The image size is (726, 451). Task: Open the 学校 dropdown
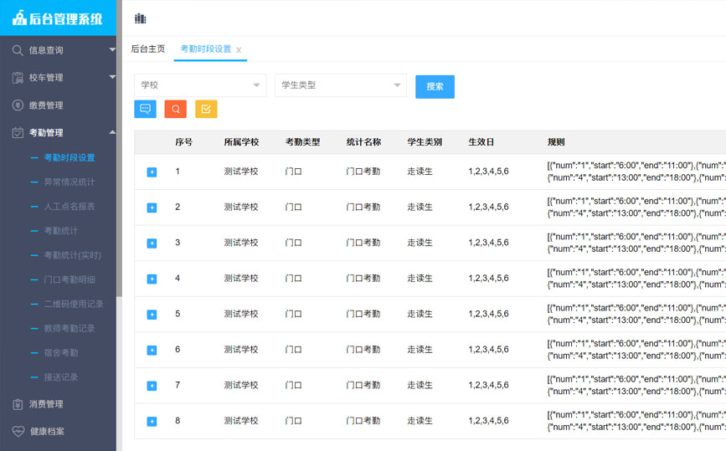(x=200, y=85)
